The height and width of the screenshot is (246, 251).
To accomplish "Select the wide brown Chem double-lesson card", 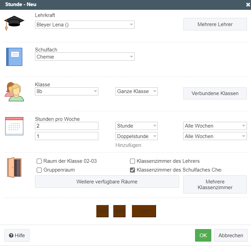I will [144, 211].
